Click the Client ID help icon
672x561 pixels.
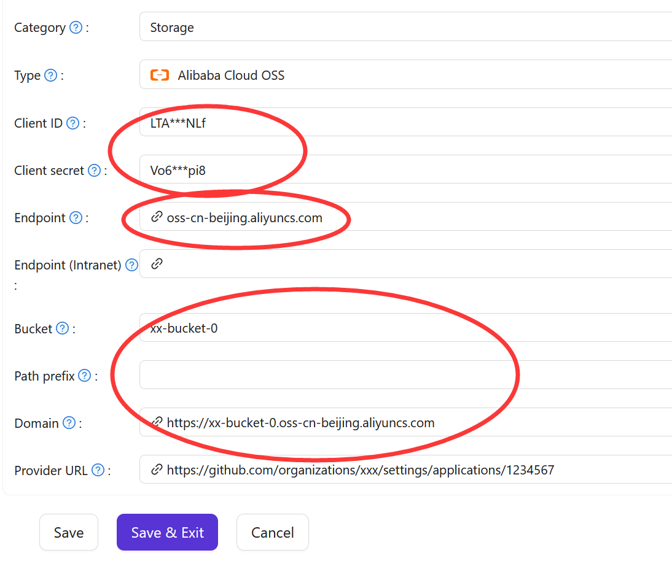coord(72,123)
